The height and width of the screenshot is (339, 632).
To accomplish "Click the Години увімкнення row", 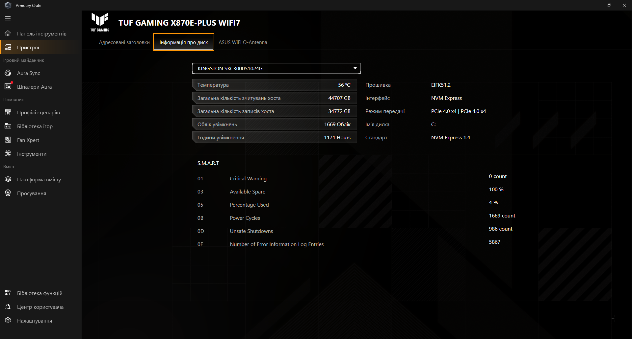I will [274, 137].
